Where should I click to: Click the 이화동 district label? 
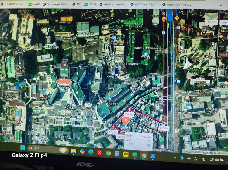coord(201,91)
